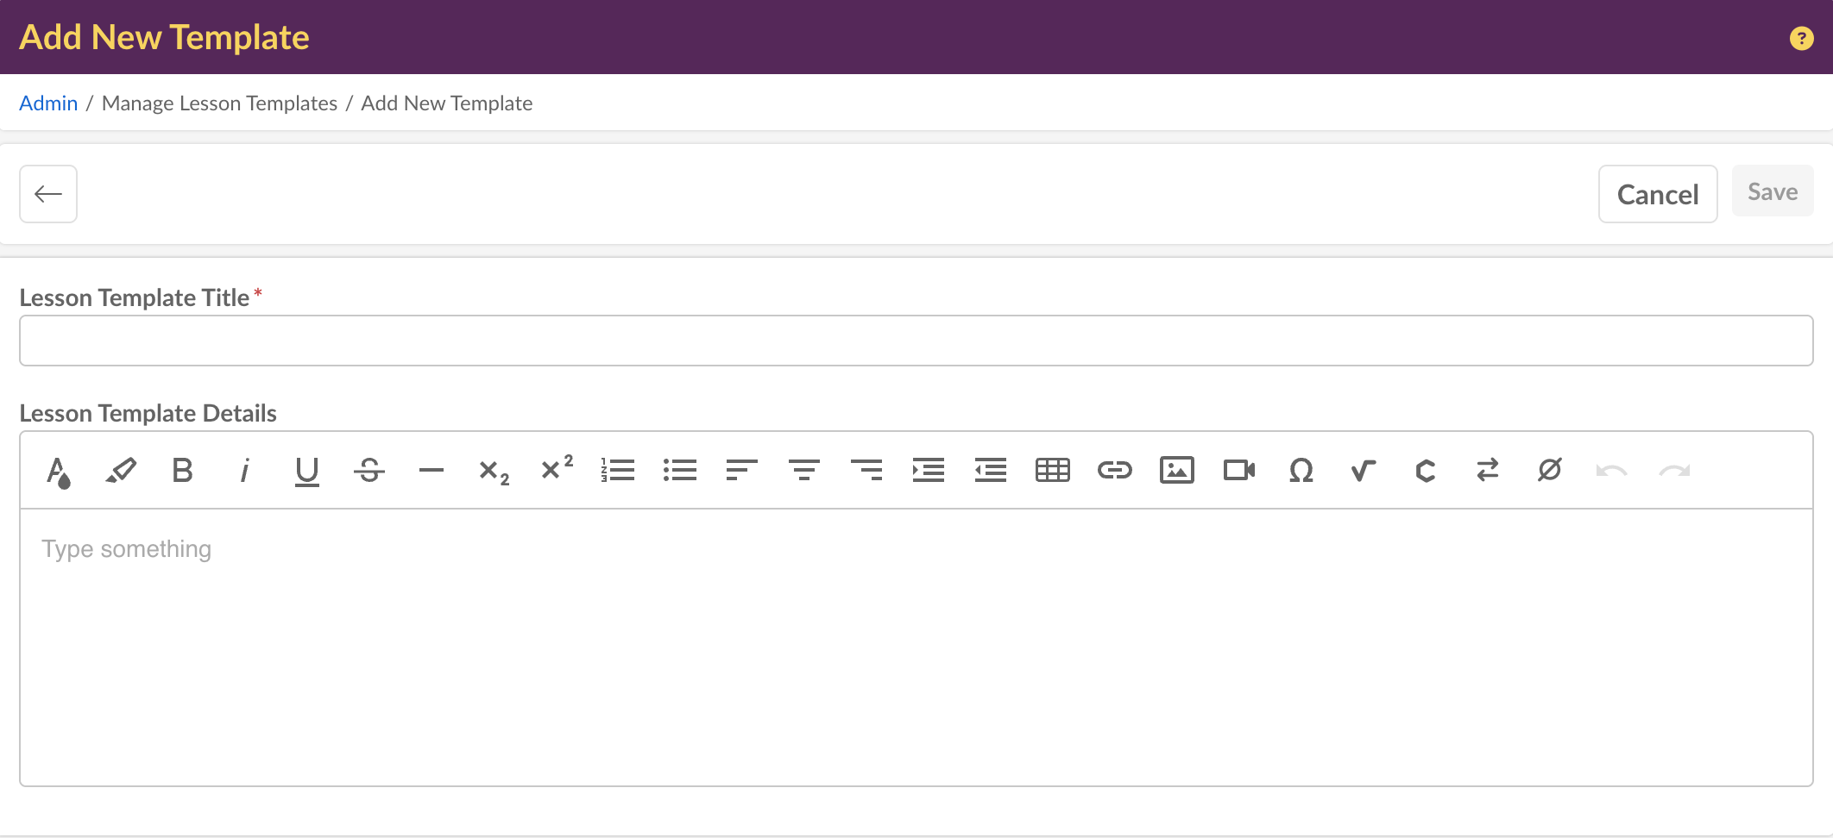This screenshot has width=1833, height=838.
Task: Toggle italic formatting
Action: click(x=245, y=471)
